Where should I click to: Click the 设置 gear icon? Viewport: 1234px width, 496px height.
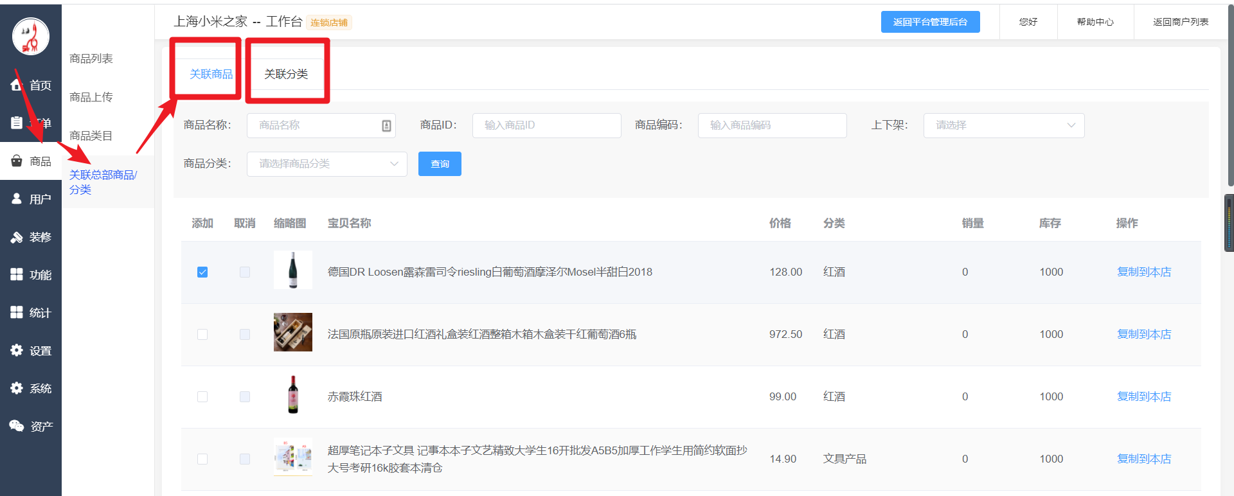[x=17, y=350]
